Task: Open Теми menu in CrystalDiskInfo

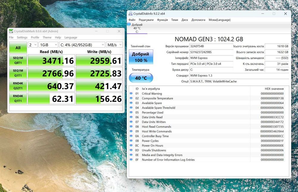Action: (x=174, y=20)
